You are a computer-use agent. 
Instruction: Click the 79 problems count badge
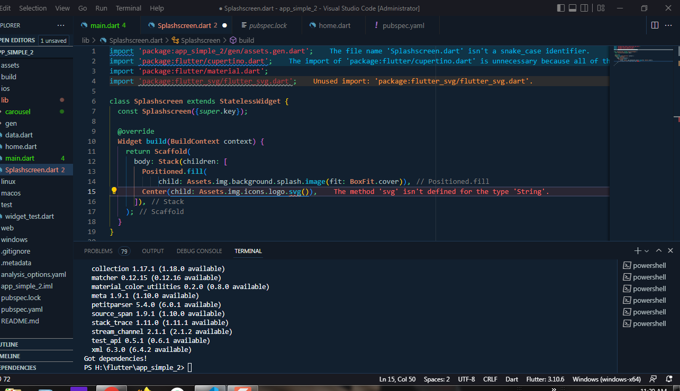coord(124,251)
